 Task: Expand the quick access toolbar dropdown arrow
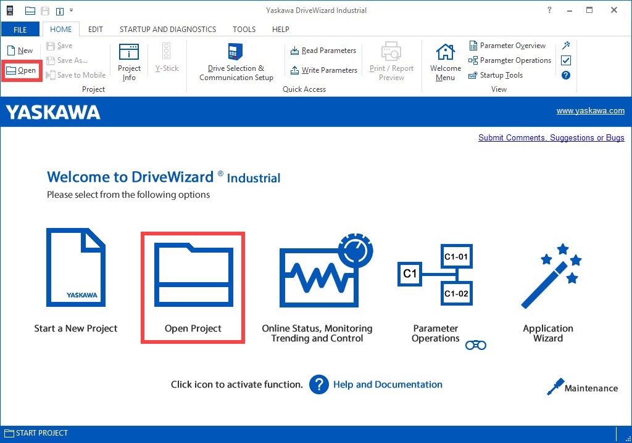click(72, 10)
